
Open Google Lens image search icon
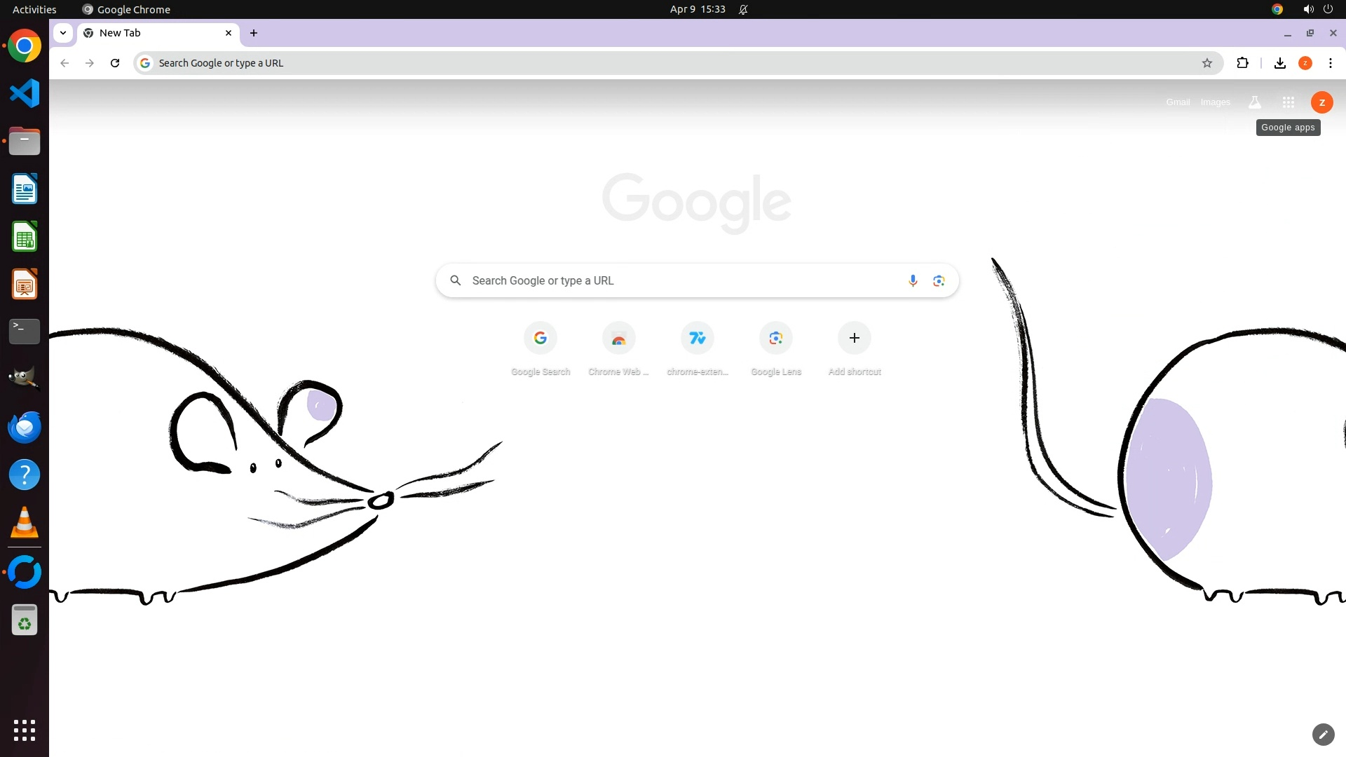pyautogui.click(x=939, y=280)
